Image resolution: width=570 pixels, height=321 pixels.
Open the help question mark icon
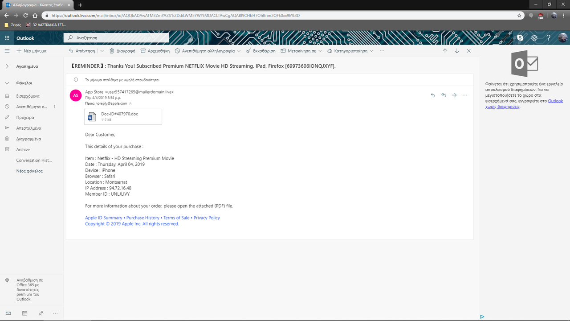(549, 38)
